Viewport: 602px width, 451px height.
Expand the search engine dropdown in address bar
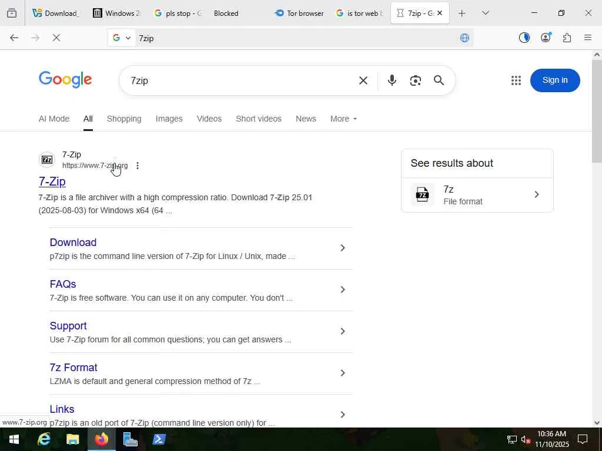(x=121, y=38)
